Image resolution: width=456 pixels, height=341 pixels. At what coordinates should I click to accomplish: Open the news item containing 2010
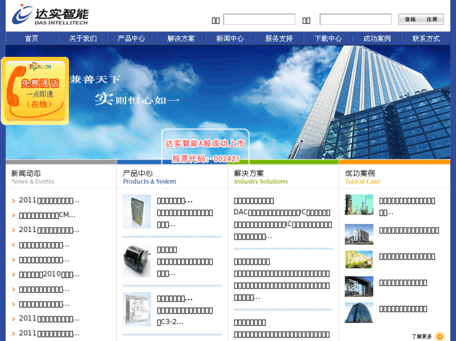pos(49,274)
